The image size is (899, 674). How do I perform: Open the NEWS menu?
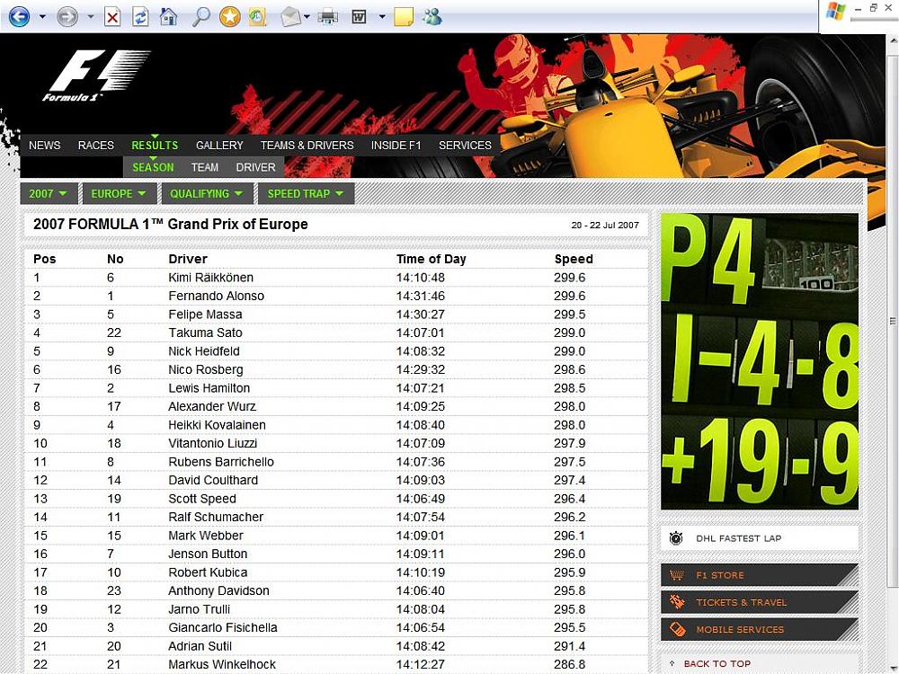45,146
